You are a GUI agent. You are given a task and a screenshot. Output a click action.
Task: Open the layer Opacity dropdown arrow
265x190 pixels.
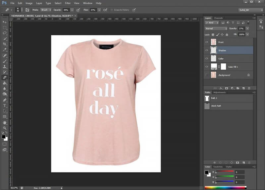[x=247, y=29]
